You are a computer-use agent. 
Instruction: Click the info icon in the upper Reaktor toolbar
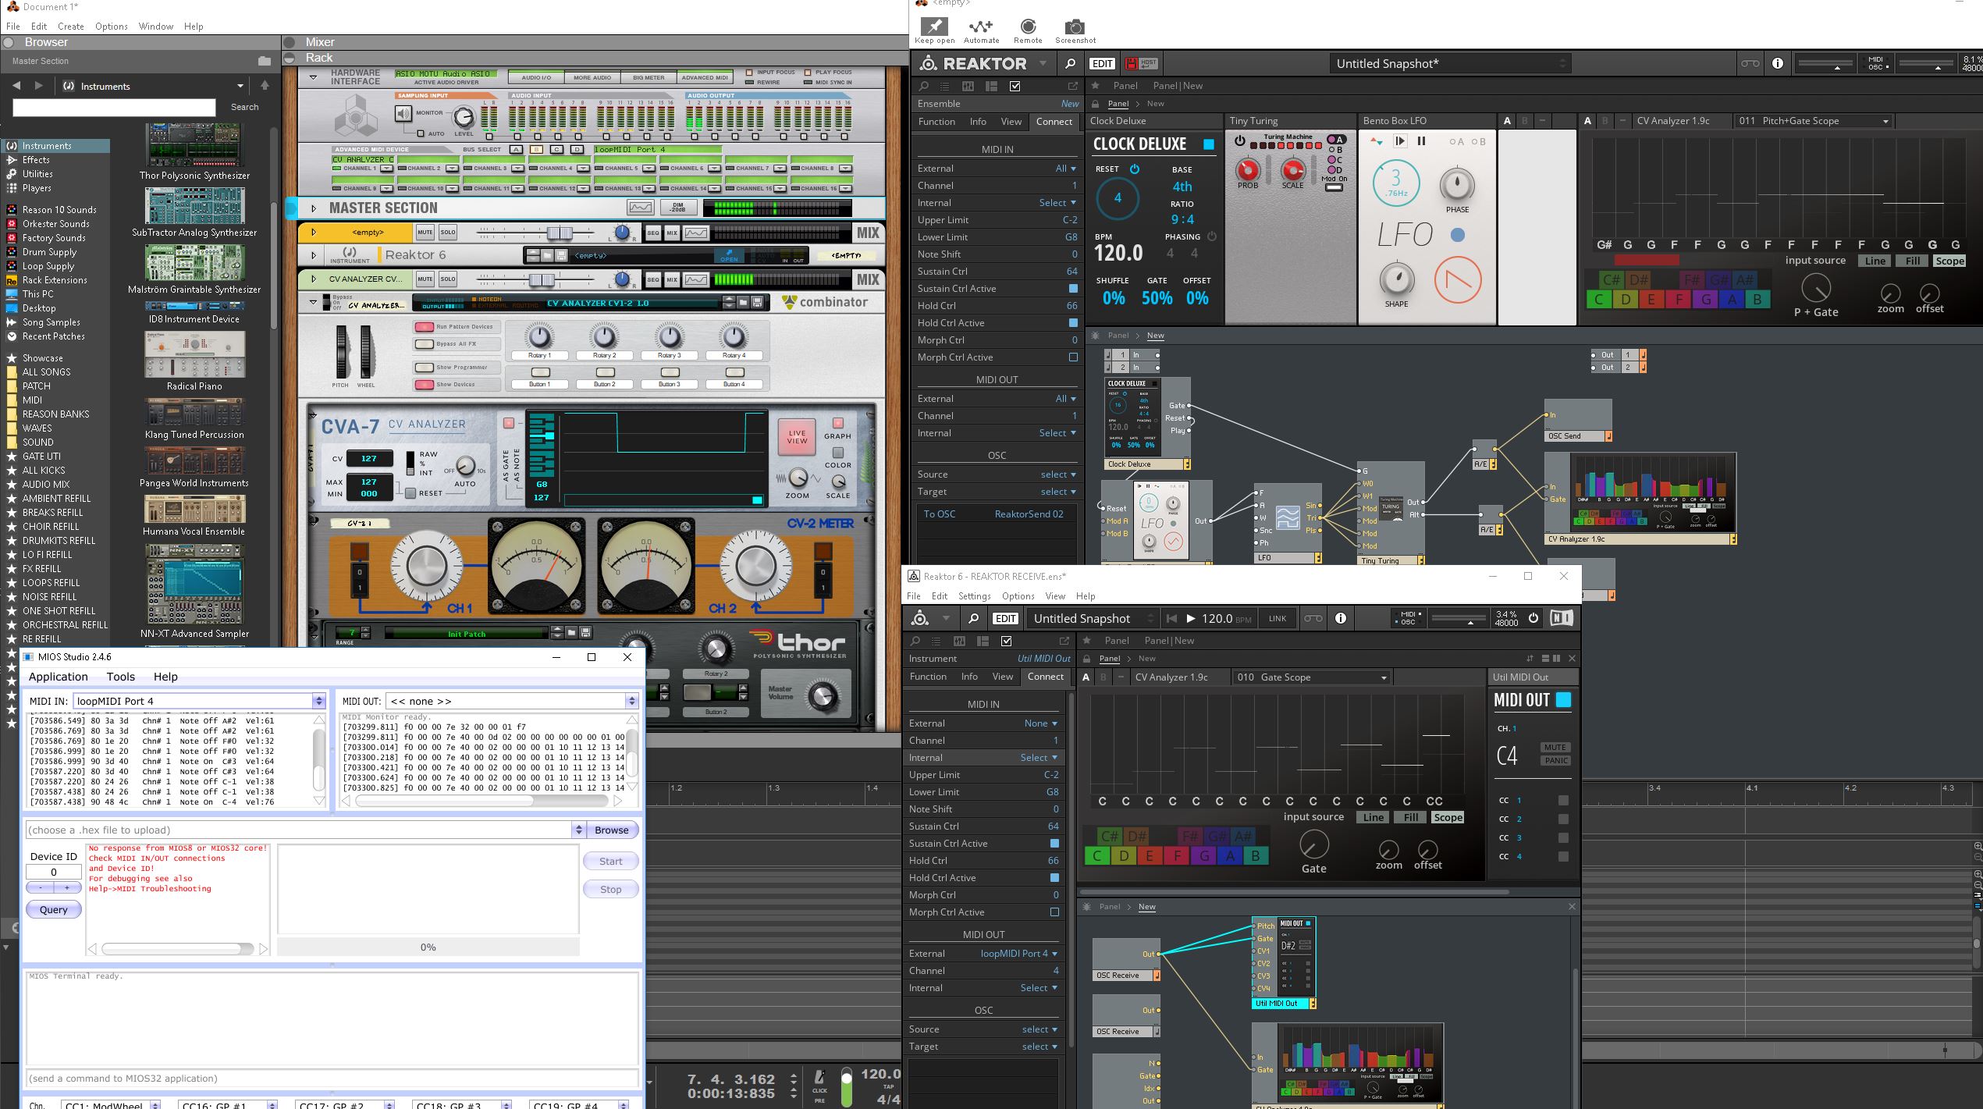pos(1778,63)
